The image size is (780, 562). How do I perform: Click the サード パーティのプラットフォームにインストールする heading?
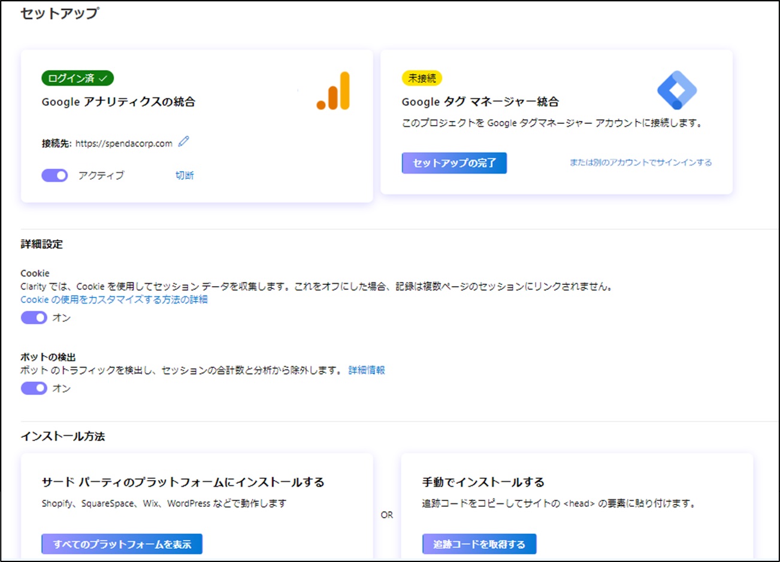tap(183, 482)
